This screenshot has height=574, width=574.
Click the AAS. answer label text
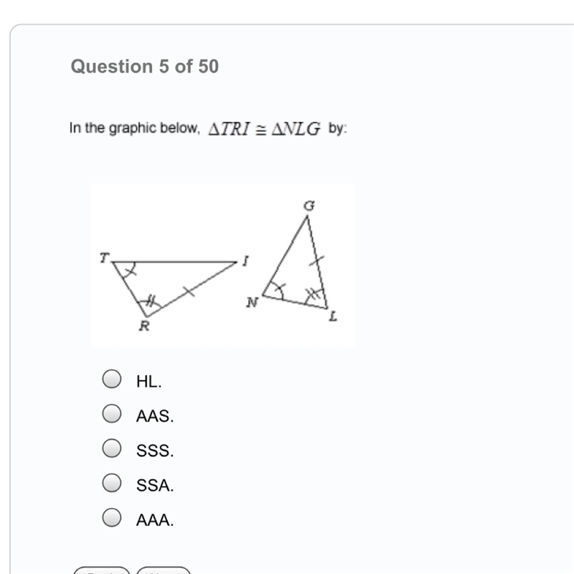click(x=155, y=416)
